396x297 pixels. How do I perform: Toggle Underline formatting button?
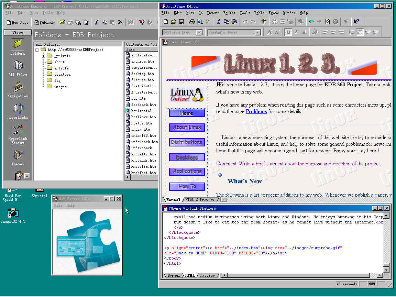click(x=304, y=32)
